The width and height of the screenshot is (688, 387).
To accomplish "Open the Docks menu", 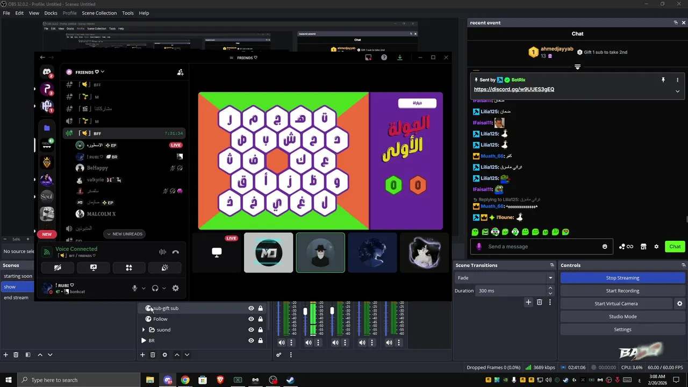I will (51, 13).
